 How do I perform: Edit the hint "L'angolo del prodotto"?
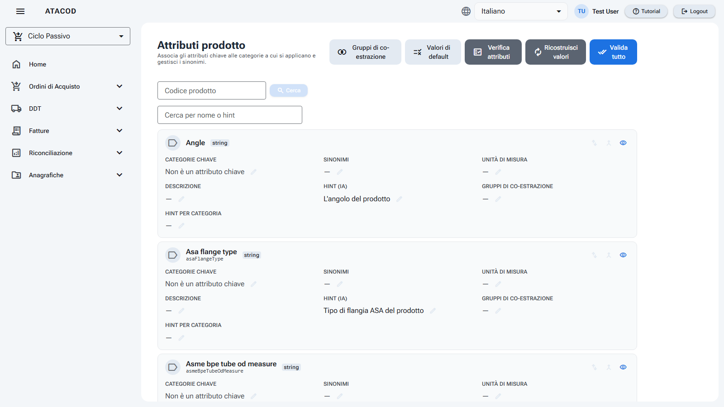399,199
